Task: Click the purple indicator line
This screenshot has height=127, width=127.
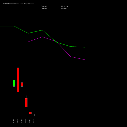Action: pyautogui.click(x=42, y=37)
